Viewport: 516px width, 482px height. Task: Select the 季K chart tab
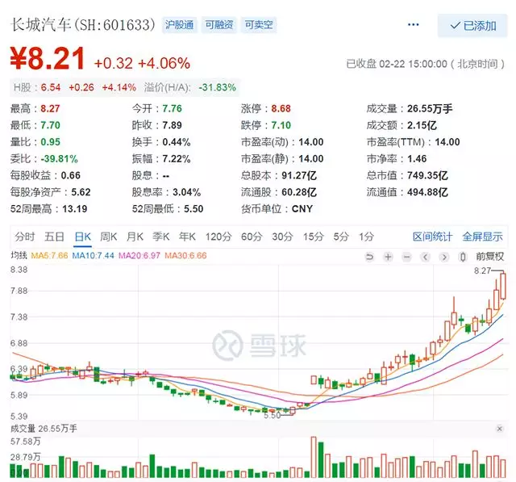pos(161,237)
